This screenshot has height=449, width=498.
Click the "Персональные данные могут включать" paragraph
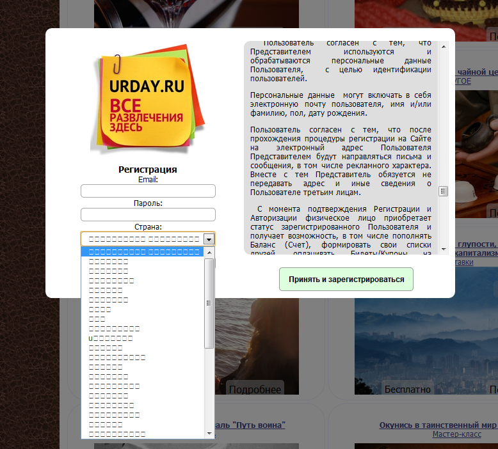[x=341, y=104]
